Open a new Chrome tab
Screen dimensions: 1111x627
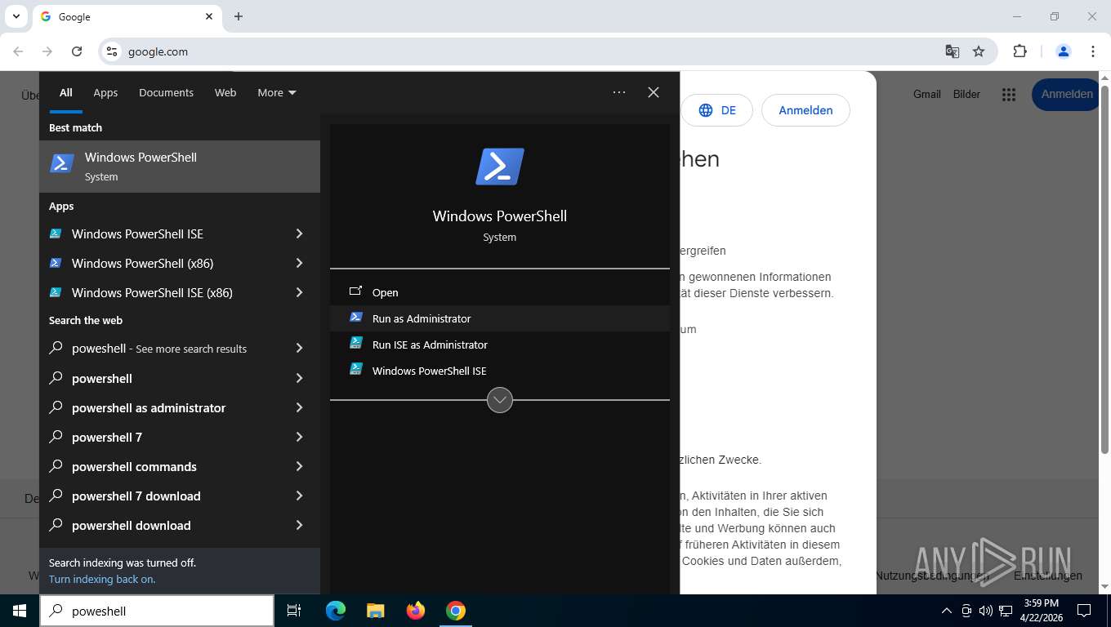tap(239, 16)
